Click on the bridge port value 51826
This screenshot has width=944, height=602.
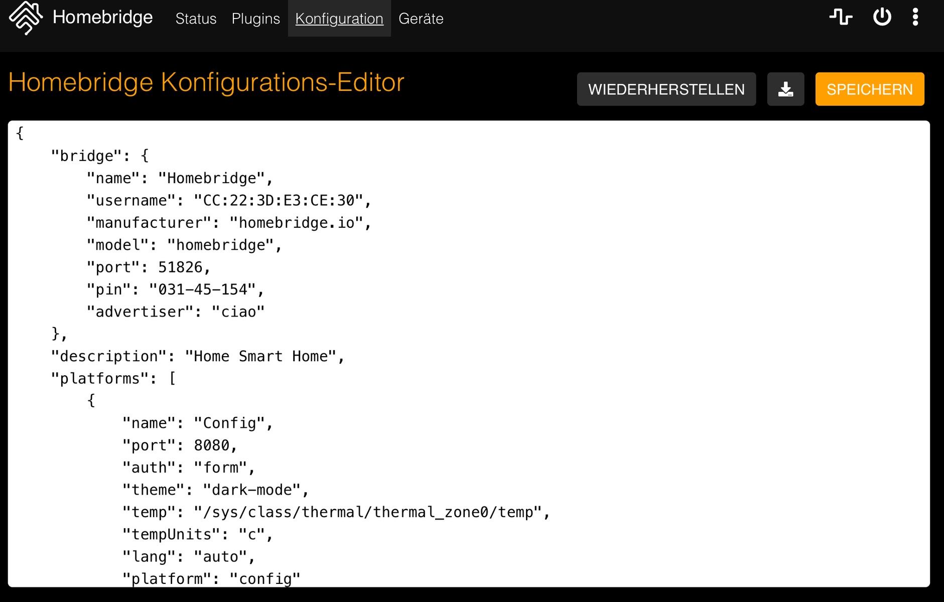point(180,267)
